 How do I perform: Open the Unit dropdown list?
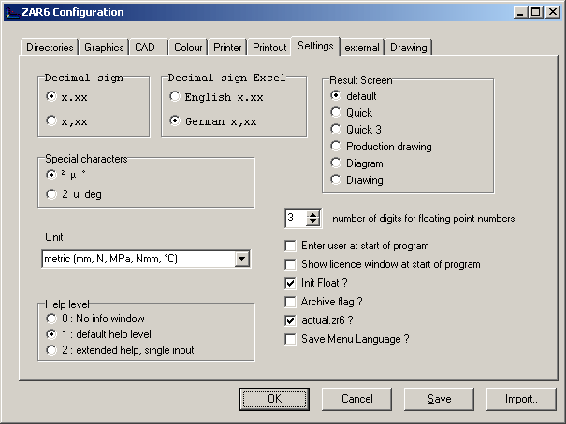tap(242, 259)
